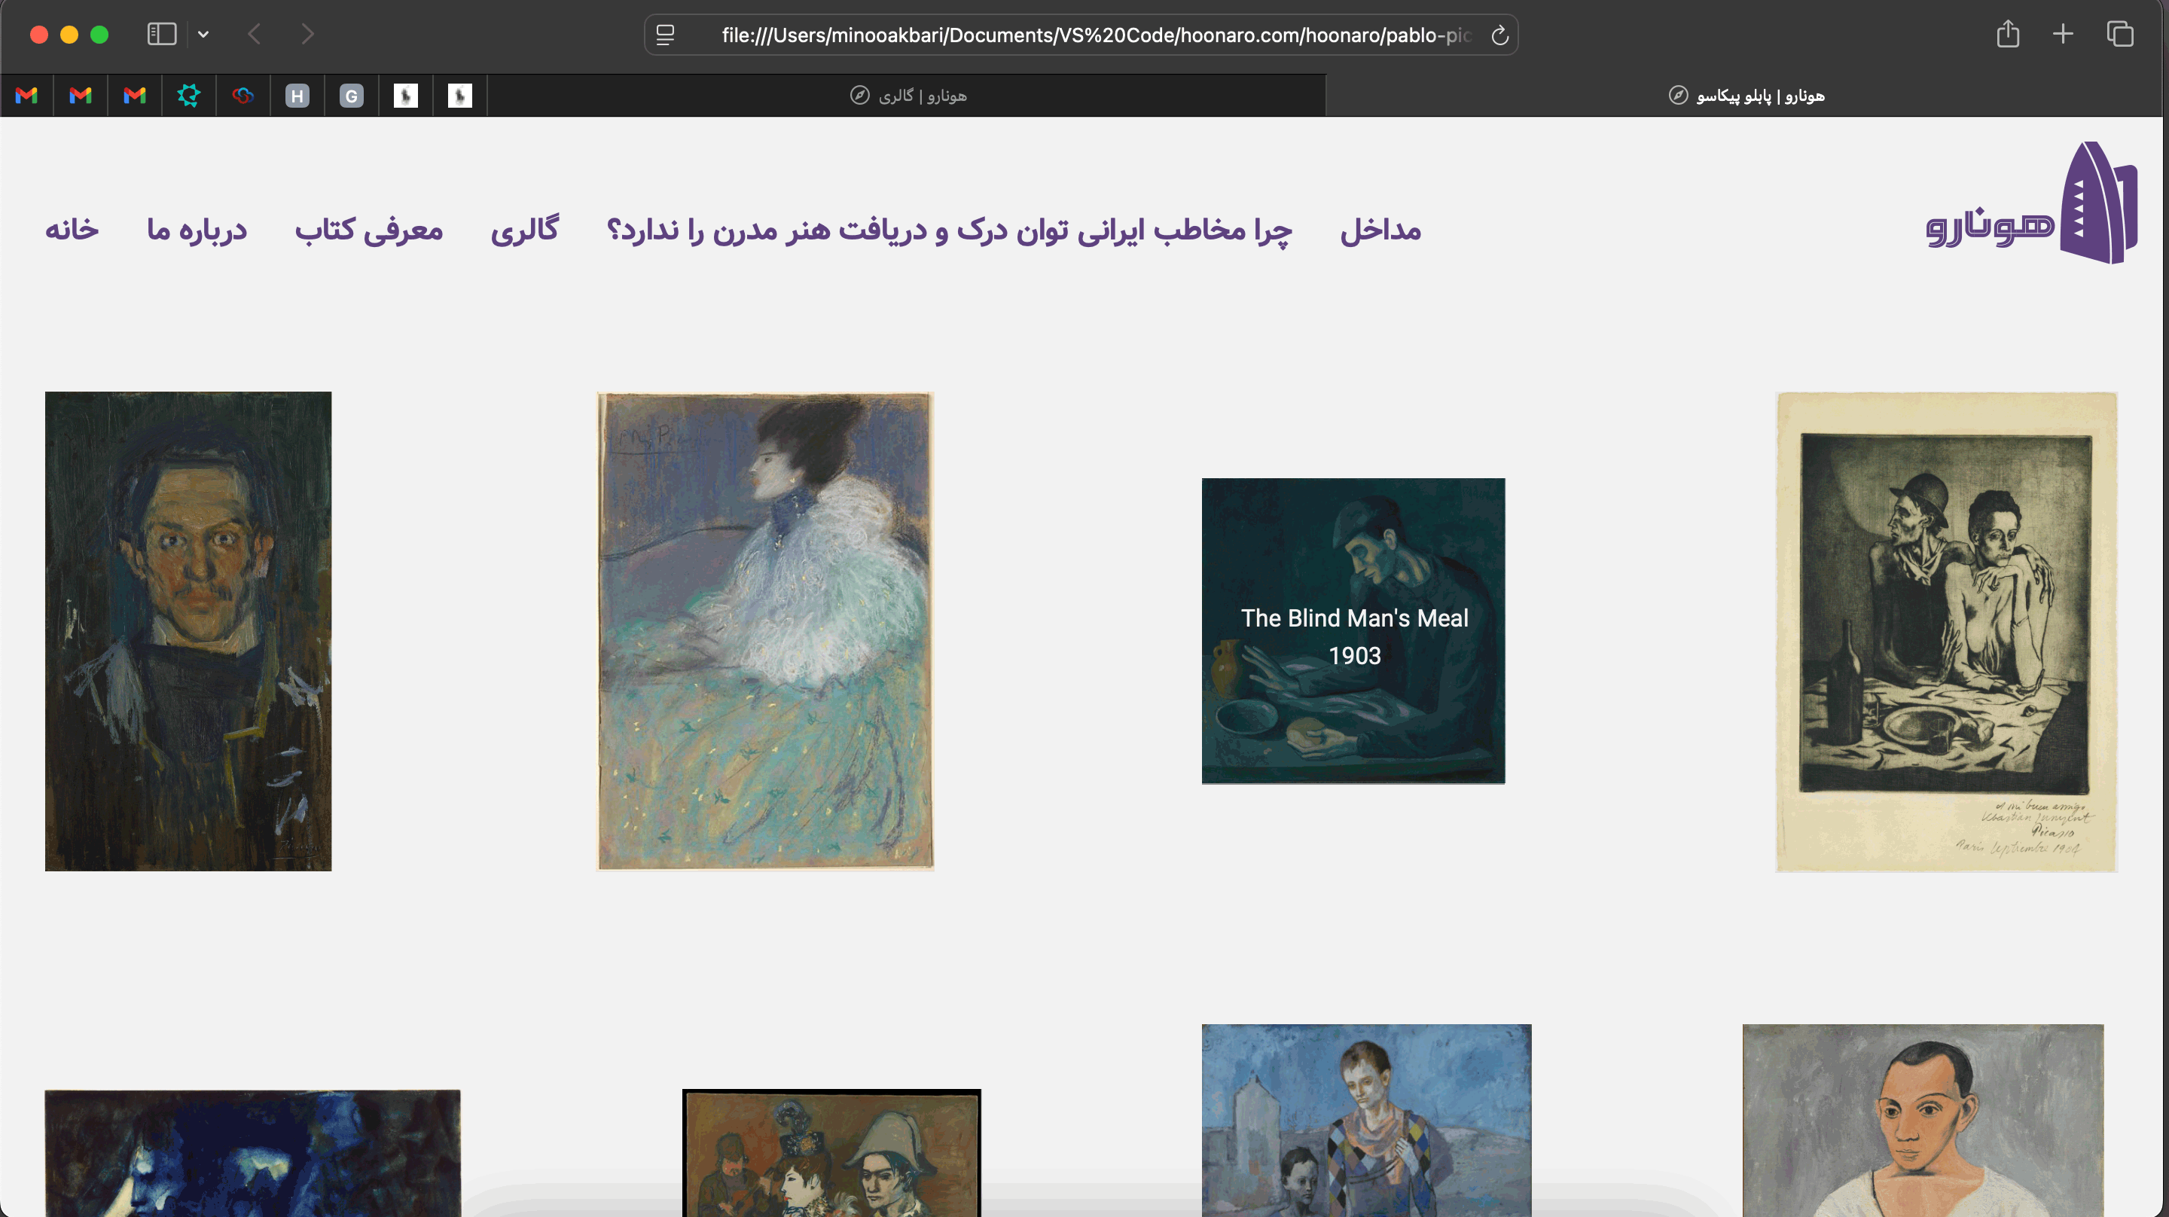Click the هونارو logo in the header
Viewport: 2169px width, 1217px height.
point(2031,203)
